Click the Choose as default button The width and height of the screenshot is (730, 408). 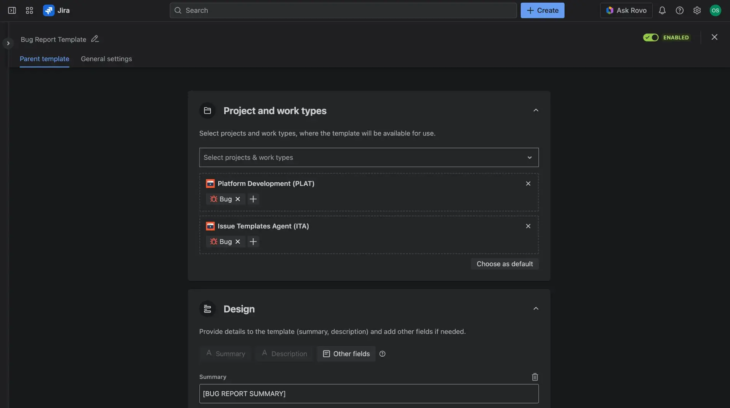504,263
